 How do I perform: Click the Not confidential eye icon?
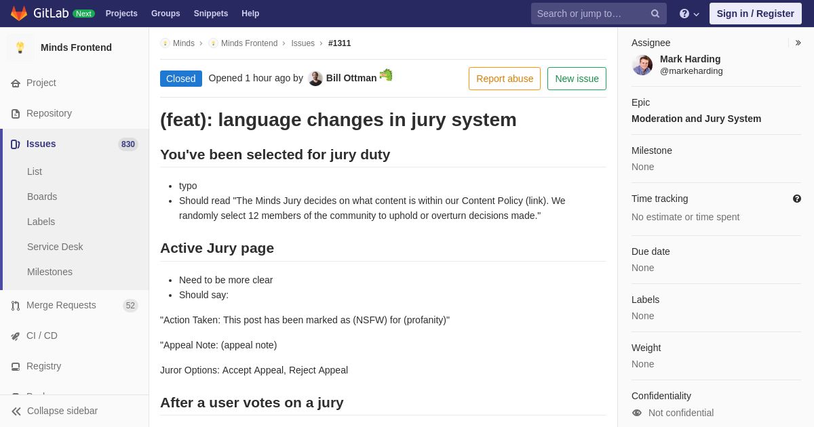point(637,413)
